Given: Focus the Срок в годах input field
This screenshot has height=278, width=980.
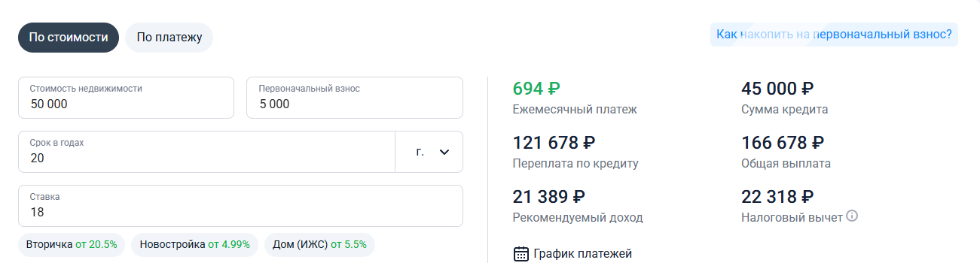Looking at the screenshot, I should click(x=206, y=152).
